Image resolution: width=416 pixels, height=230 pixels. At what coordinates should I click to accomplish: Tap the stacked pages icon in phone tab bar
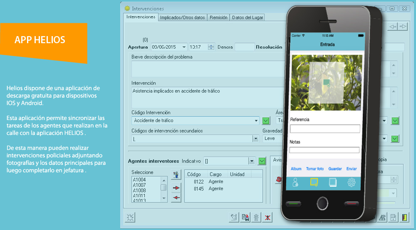pyautogui.click(x=333, y=182)
